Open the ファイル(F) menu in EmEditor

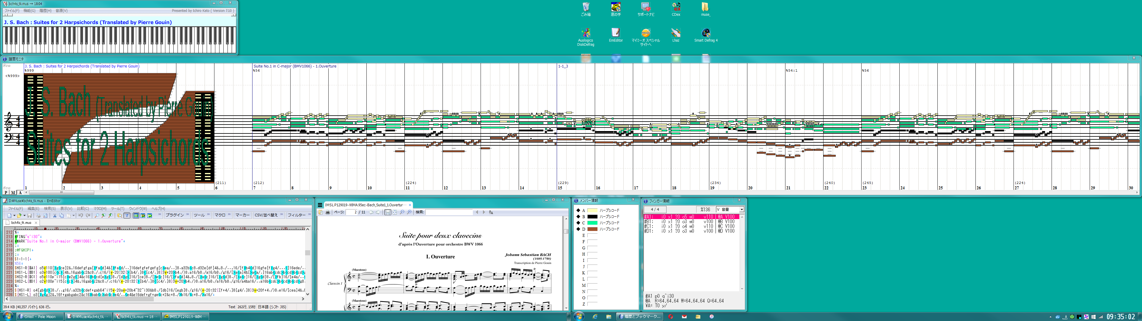[15, 209]
